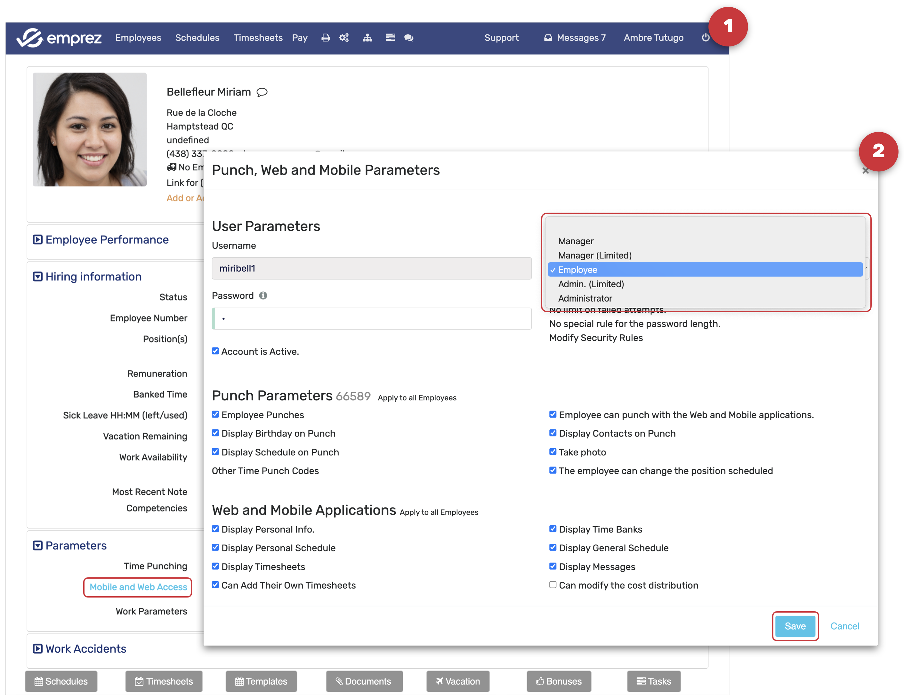904x700 pixels.
Task: Open the chat bubbles icon in navbar
Action: tap(408, 38)
